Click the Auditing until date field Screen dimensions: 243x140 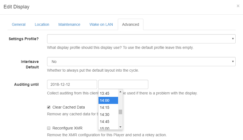(72, 84)
